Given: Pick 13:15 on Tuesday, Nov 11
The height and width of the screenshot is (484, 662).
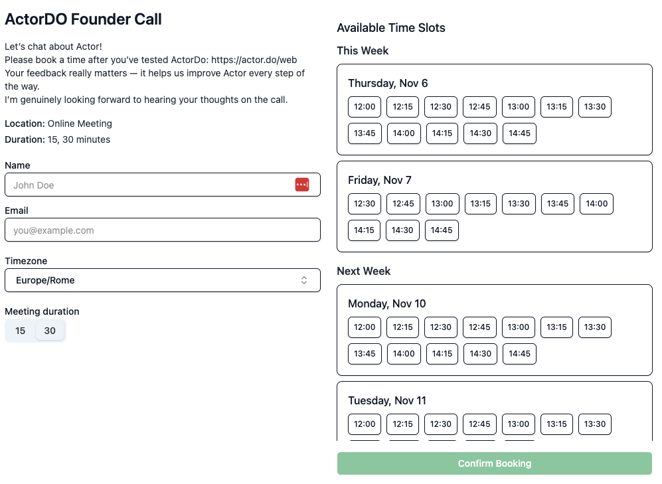Looking at the screenshot, I should point(556,424).
